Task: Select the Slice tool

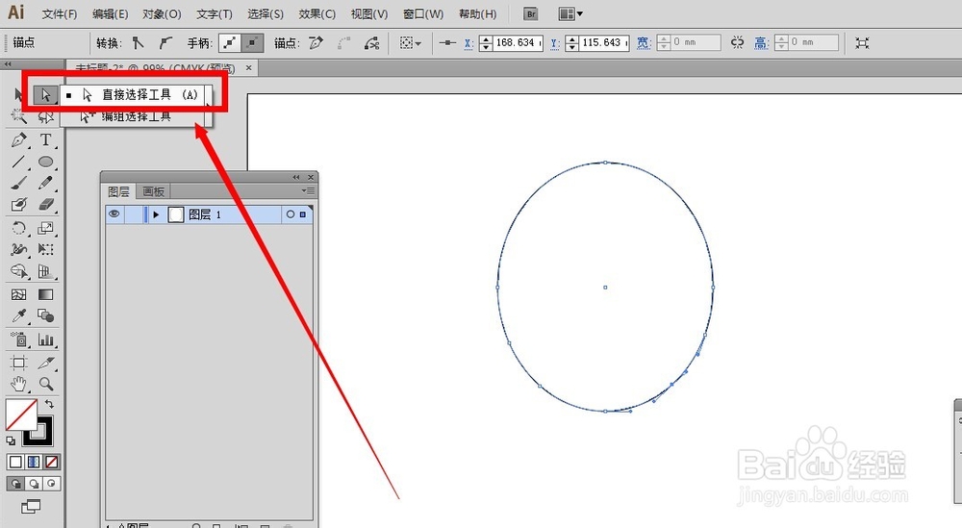Action: point(45,363)
